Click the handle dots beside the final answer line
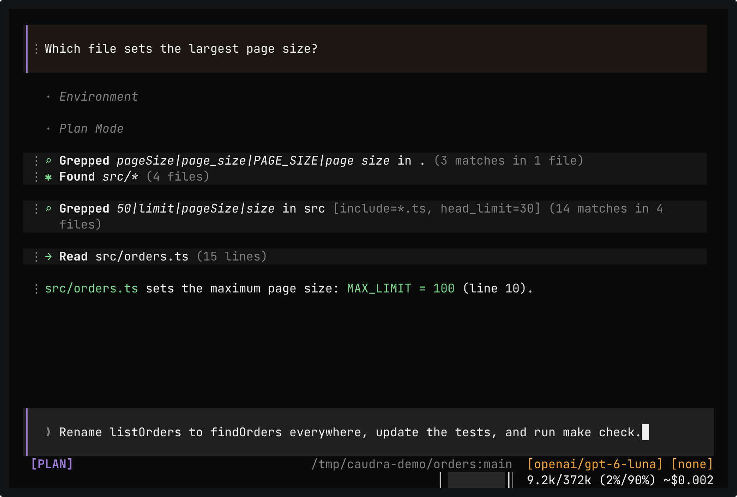737x497 pixels. [x=36, y=288]
